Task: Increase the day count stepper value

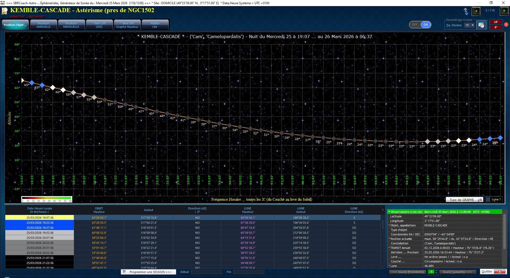Action: click(436, 271)
